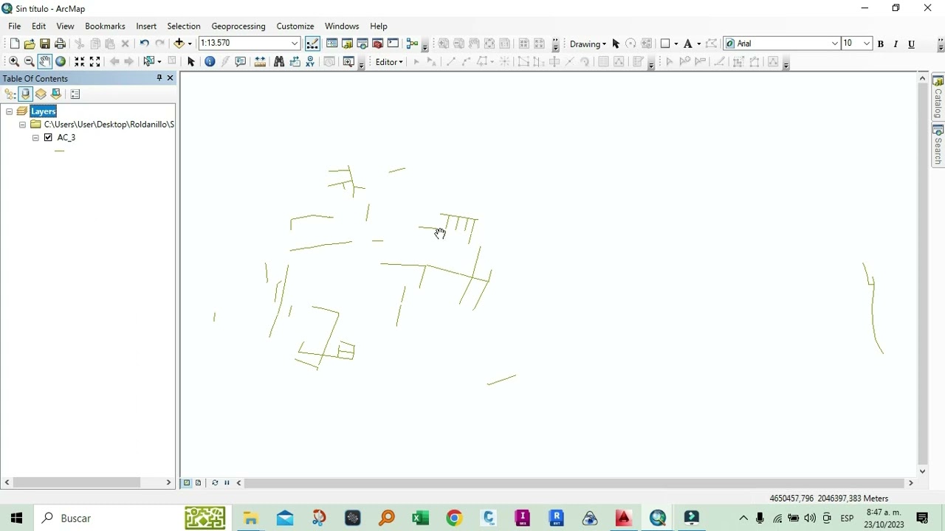945x531 pixels.
Task: Click the Print icon
Action: pos(61,44)
